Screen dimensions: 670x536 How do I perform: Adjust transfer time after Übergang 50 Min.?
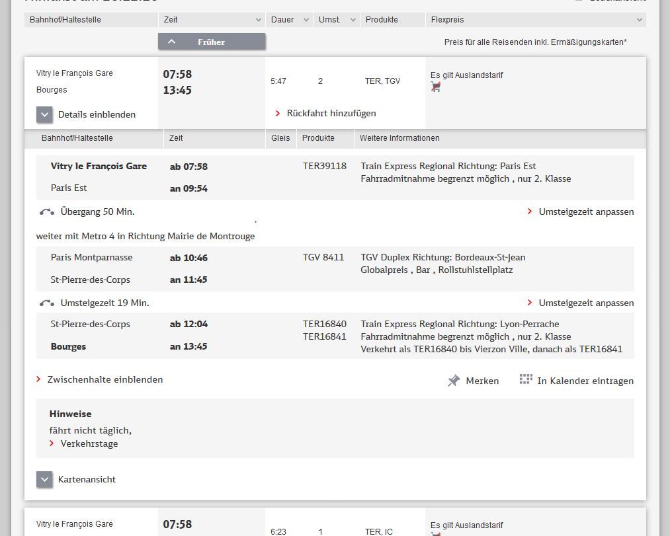[x=586, y=212]
